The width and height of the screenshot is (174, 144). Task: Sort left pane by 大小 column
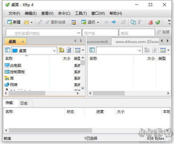coord(61,59)
